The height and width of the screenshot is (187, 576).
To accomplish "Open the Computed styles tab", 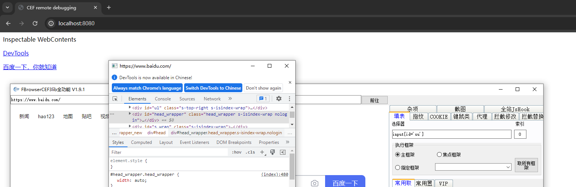I will (141, 142).
